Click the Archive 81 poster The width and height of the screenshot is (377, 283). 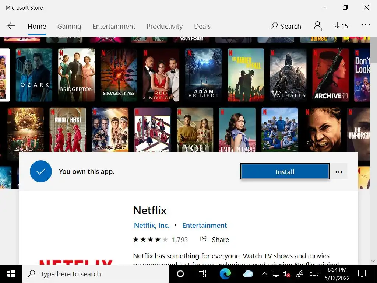click(331, 75)
